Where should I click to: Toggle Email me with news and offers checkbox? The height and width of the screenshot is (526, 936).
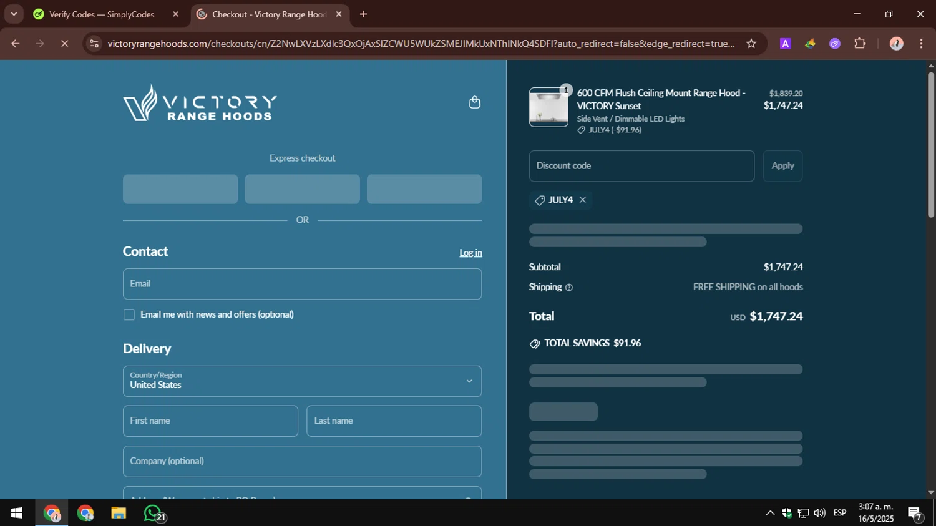[129, 315]
